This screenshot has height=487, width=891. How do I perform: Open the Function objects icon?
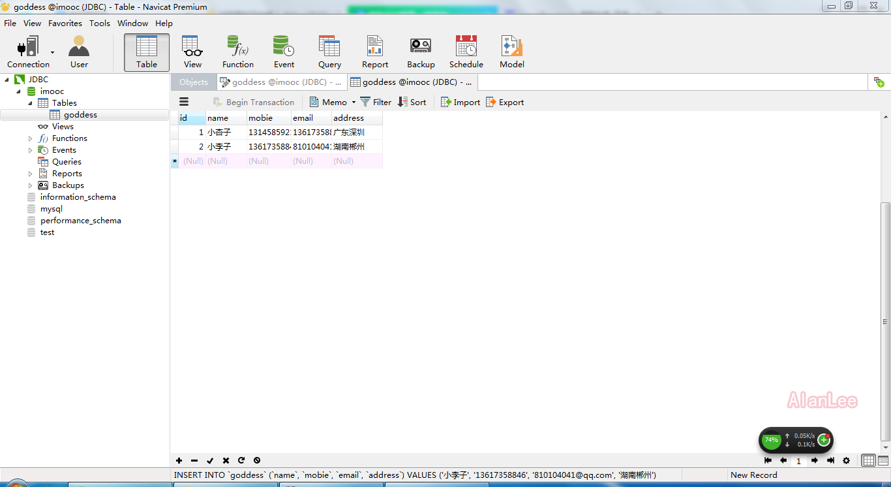tap(238, 52)
